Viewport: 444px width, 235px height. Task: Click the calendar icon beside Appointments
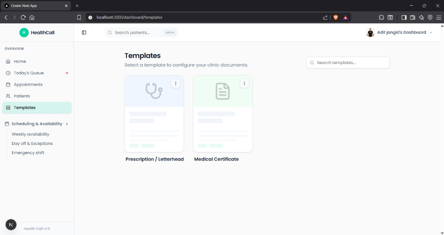8,84
